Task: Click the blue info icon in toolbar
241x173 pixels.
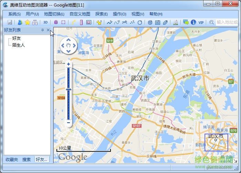Action: pyautogui.click(x=193, y=22)
